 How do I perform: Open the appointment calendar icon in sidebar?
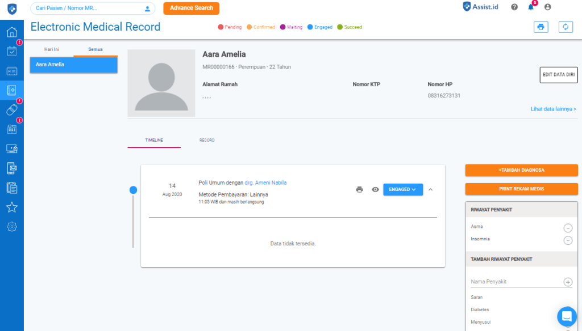(x=11, y=51)
